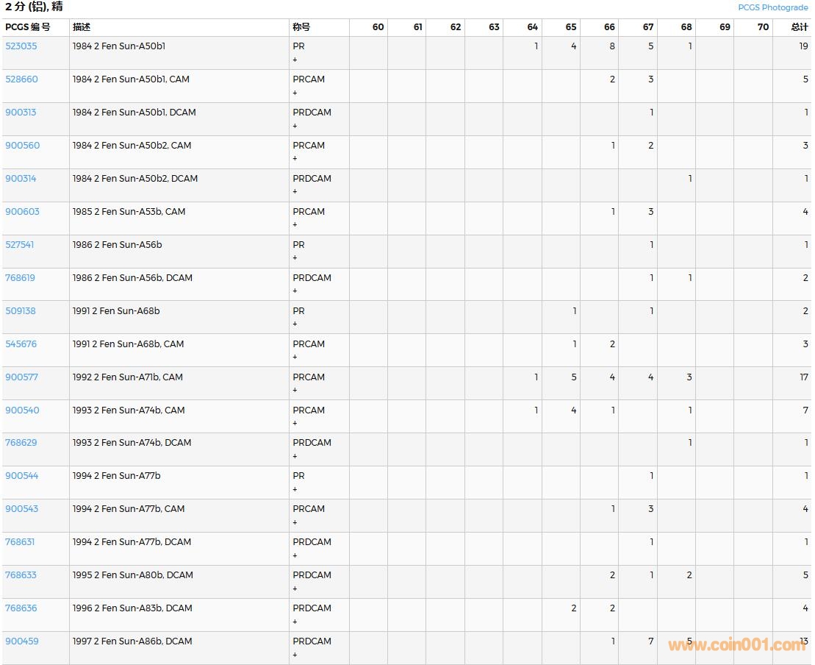Image resolution: width=815 pixels, height=665 pixels.
Task: Expand plus sign in 1984 Sun-A50b1 PR row
Action: pos(295,60)
